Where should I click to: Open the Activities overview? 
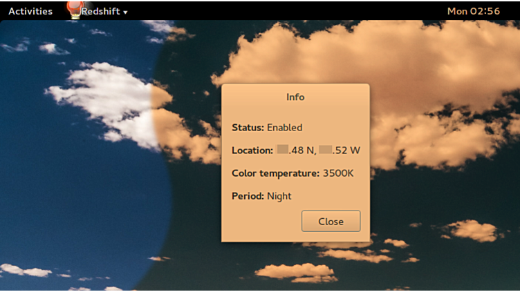tap(30, 11)
